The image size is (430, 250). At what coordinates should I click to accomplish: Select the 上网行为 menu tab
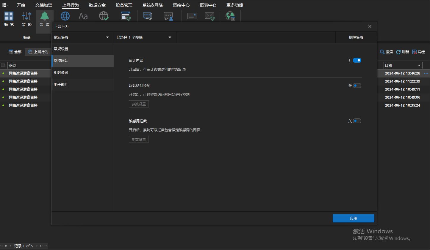pyautogui.click(x=71, y=5)
